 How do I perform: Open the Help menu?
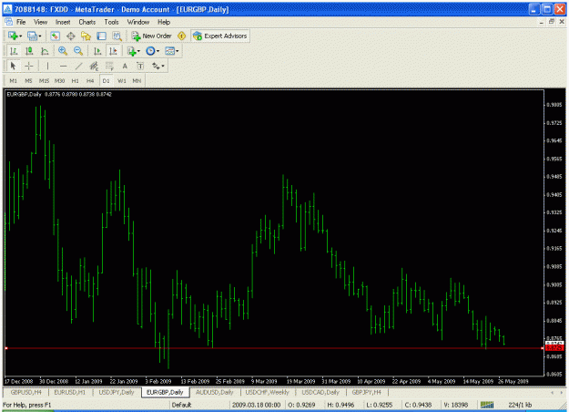coord(164,22)
